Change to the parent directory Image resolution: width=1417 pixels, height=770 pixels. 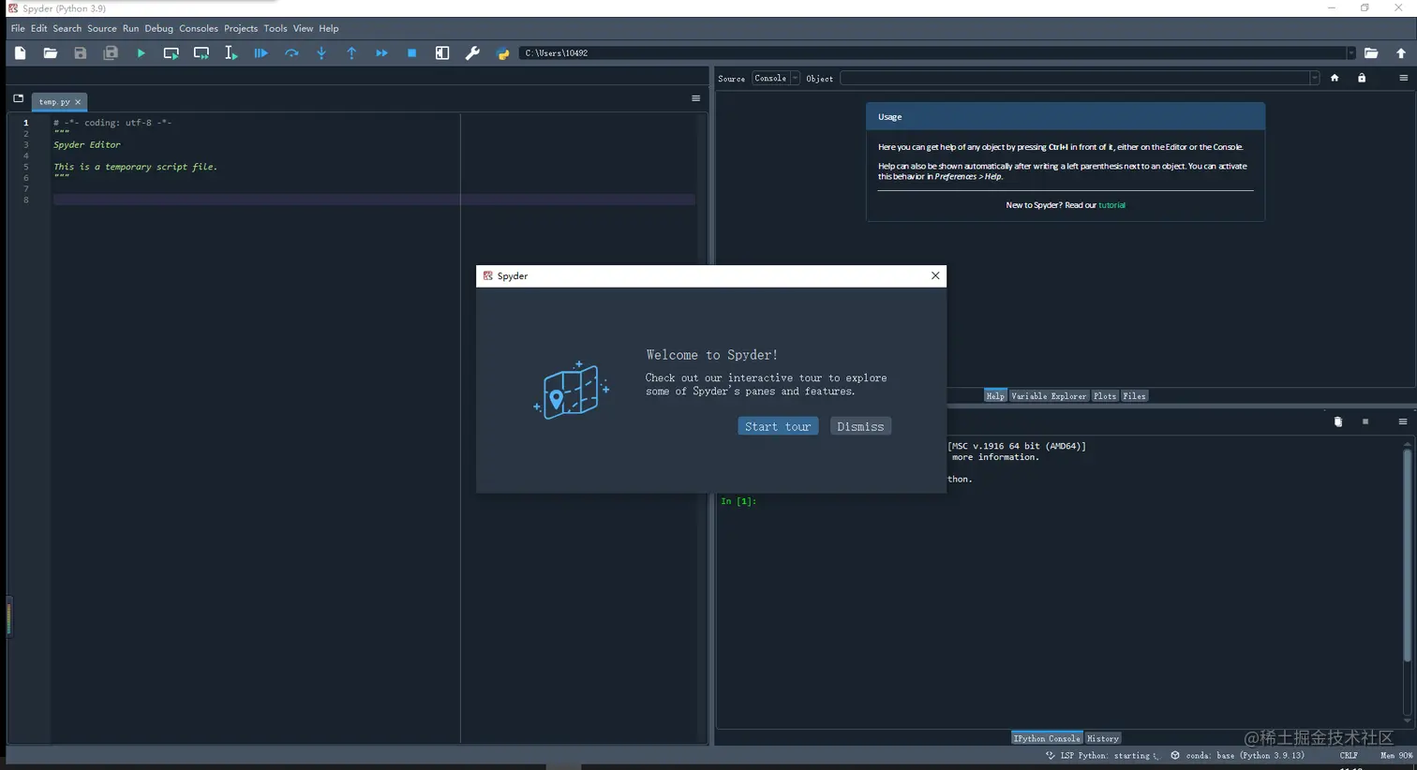click(x=1401, y=53)
